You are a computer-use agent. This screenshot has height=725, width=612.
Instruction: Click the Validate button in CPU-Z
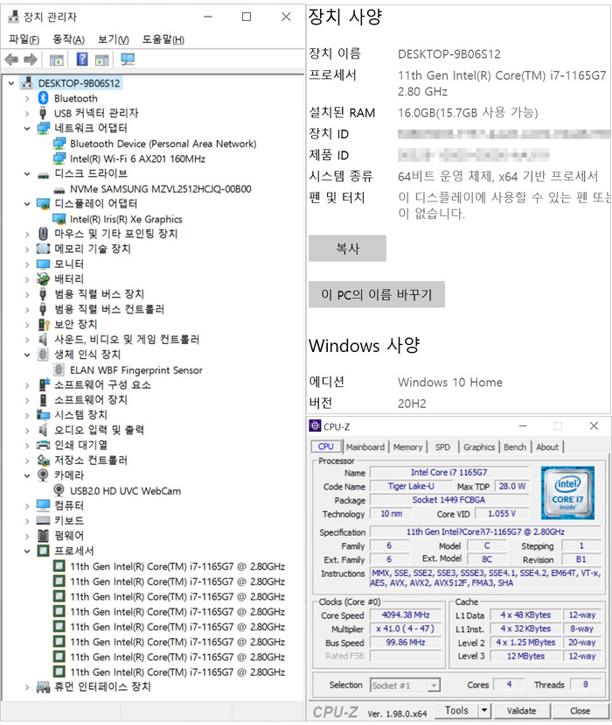(x=522, y=711)
